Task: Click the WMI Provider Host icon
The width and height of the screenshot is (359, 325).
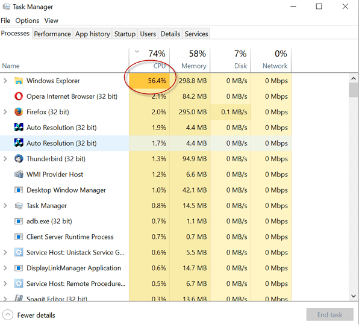Action: (x=19, y=175)
